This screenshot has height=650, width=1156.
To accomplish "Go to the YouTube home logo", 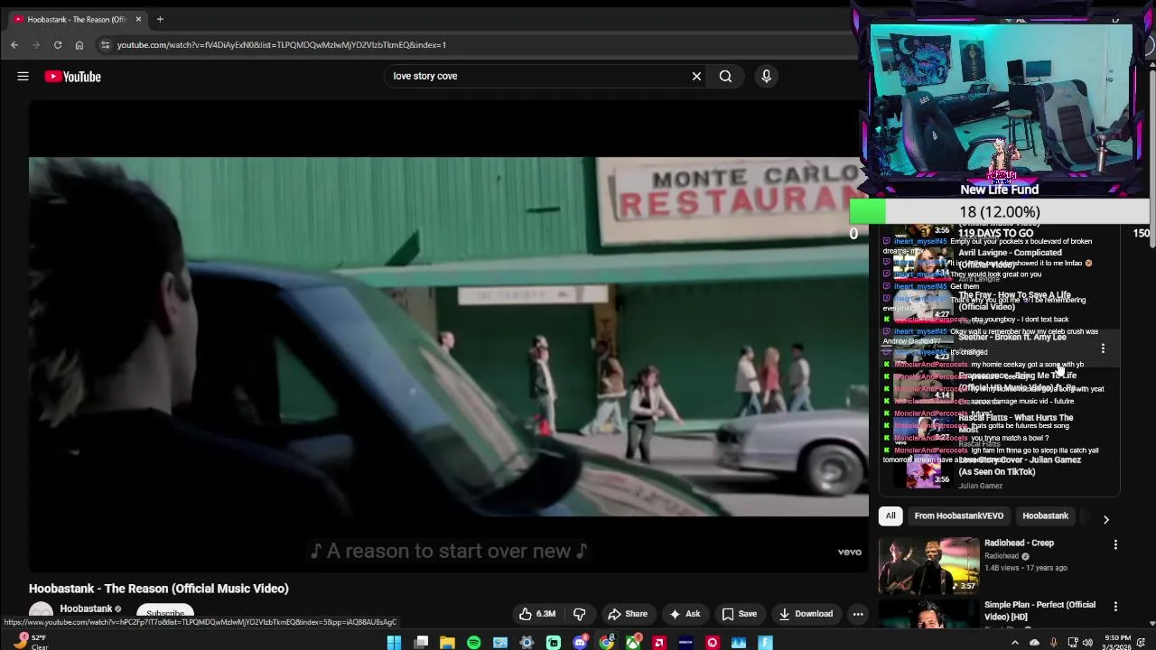I will [72, 77].
